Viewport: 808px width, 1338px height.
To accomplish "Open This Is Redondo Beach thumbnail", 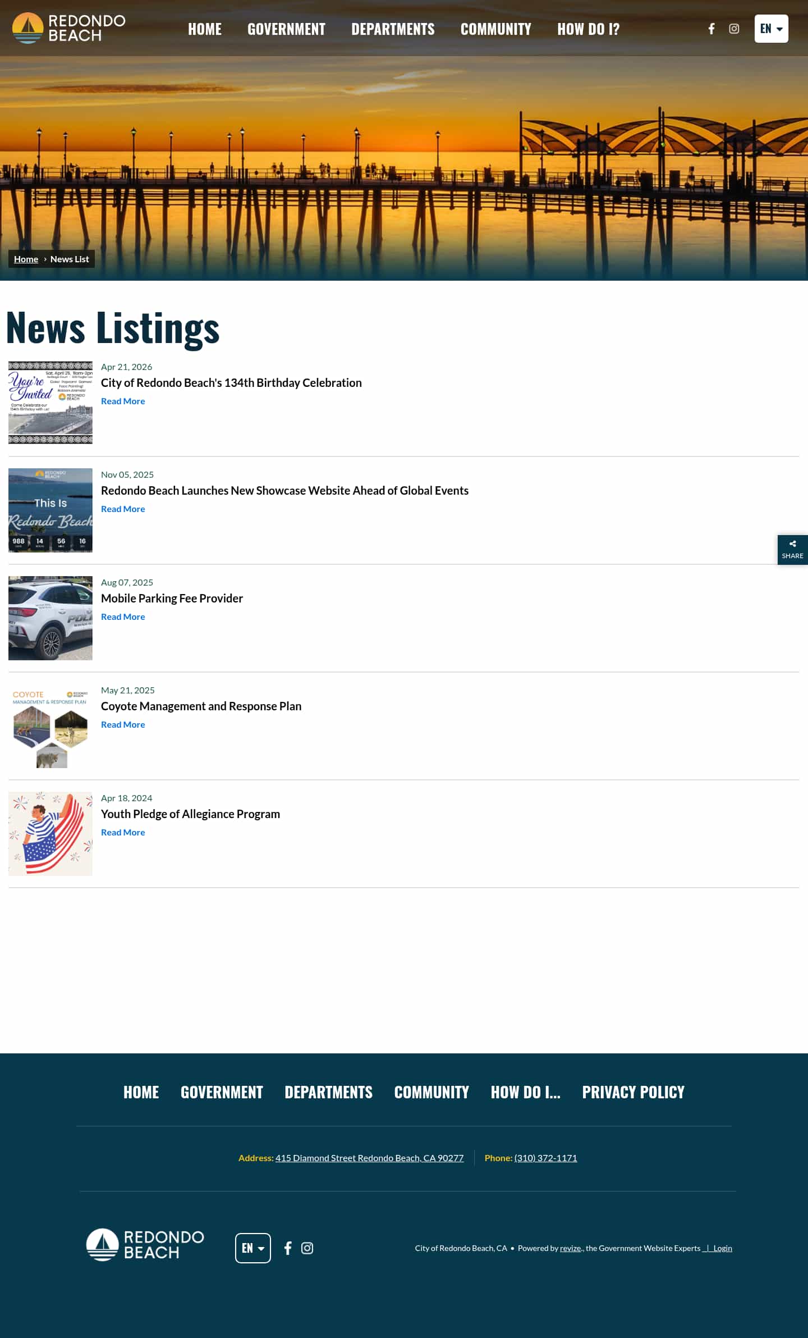I will pos(50,510).
